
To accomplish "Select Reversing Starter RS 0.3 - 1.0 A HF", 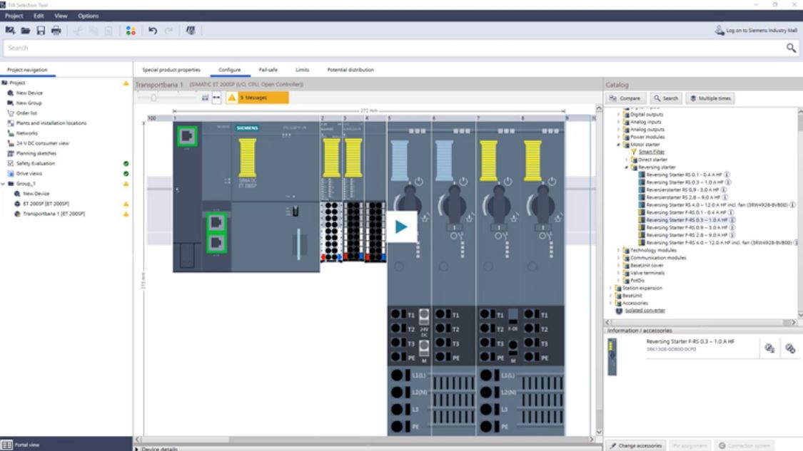I will [685, 182].
